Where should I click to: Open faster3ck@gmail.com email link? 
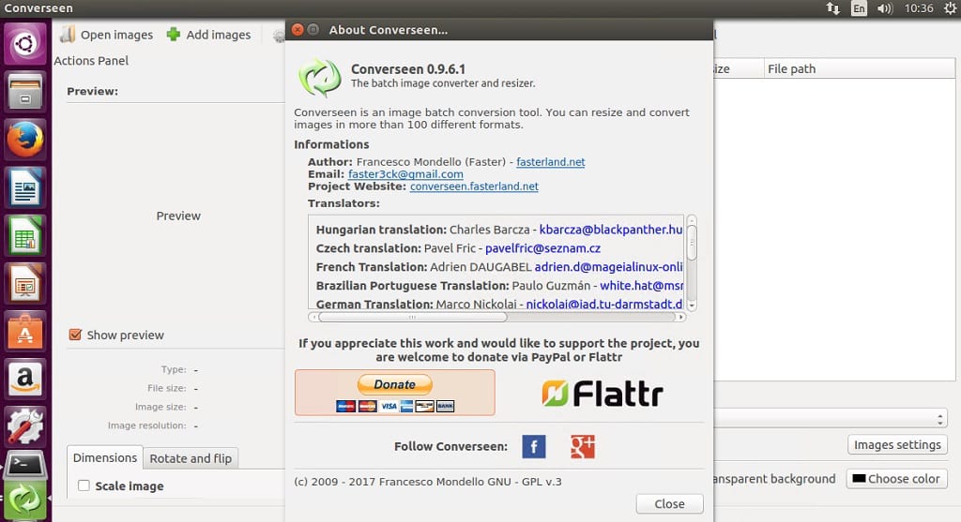(x=405, y=174)
